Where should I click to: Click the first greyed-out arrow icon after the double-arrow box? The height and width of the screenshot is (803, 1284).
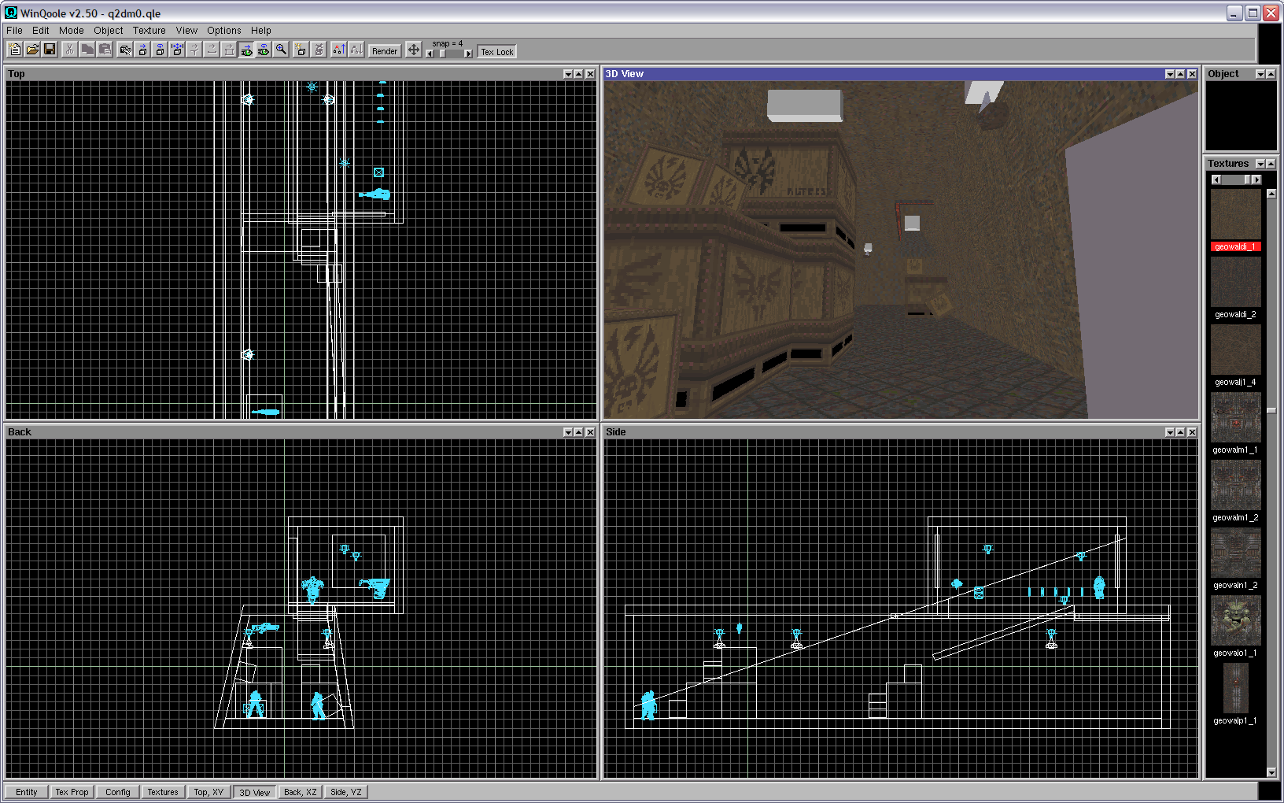tap(194, 50)
